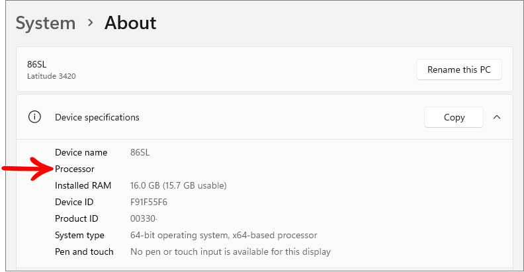This screenshot has width=524, height=272.
Task: Click Rename this PC button
Action: [x=459, y=69]
